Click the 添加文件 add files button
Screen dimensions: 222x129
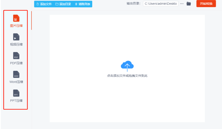coord(44,4)
